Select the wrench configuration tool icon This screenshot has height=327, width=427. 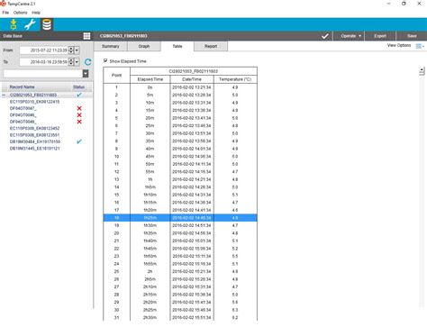click(x=30, y=24)
